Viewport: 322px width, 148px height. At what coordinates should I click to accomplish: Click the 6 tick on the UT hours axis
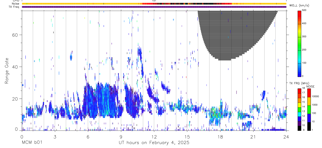[88, 137]
